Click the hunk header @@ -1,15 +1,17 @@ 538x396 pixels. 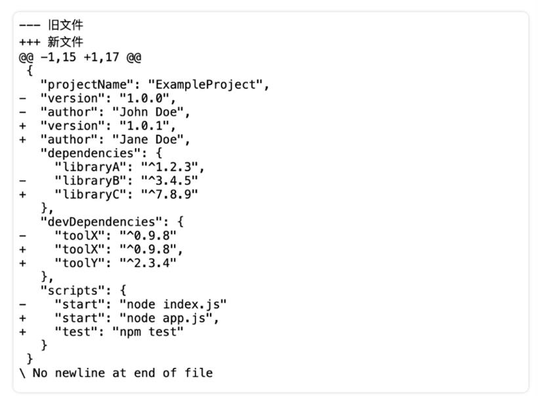pos(80,57)
